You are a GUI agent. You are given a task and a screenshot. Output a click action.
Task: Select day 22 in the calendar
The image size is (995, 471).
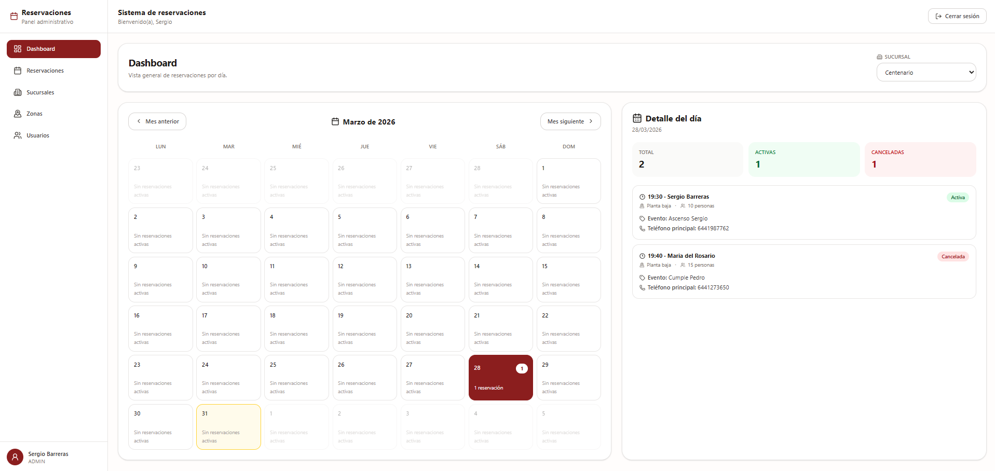coord(569,329)
